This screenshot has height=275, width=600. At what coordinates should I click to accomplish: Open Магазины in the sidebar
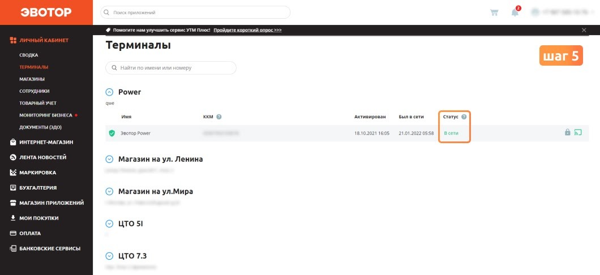(x=32, y=79)
